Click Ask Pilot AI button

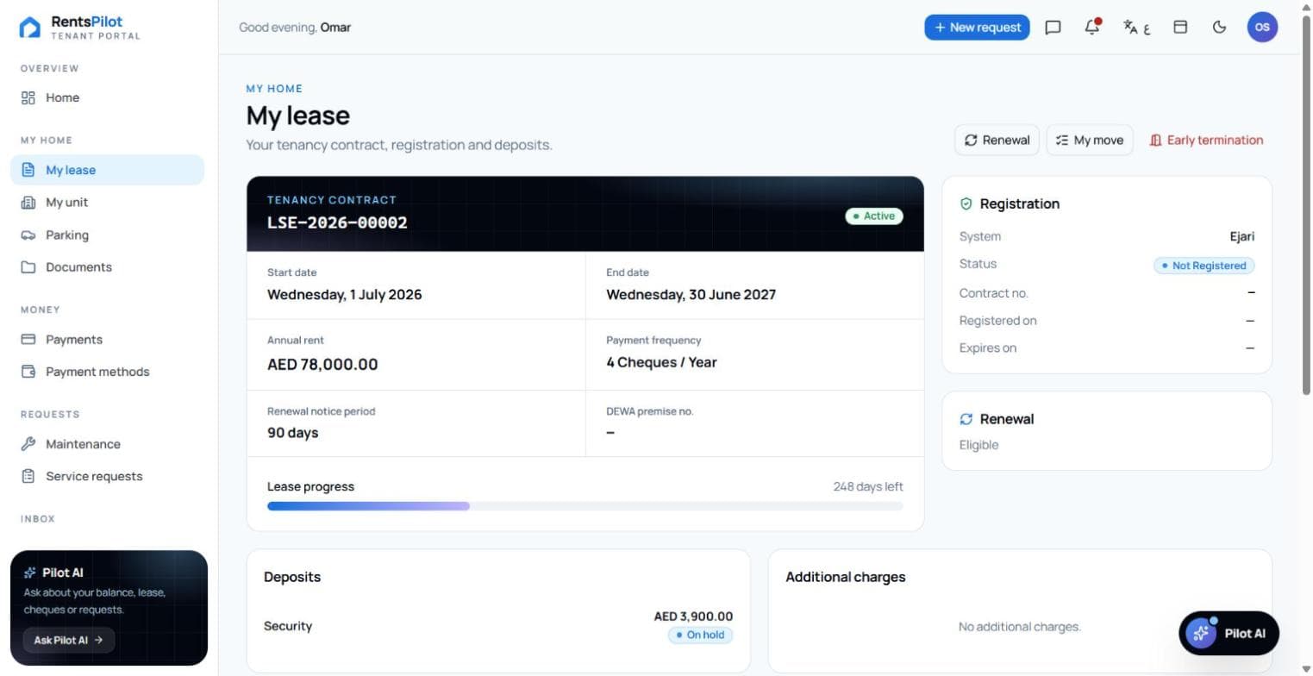pyautogui.click(x=68, y=640)
